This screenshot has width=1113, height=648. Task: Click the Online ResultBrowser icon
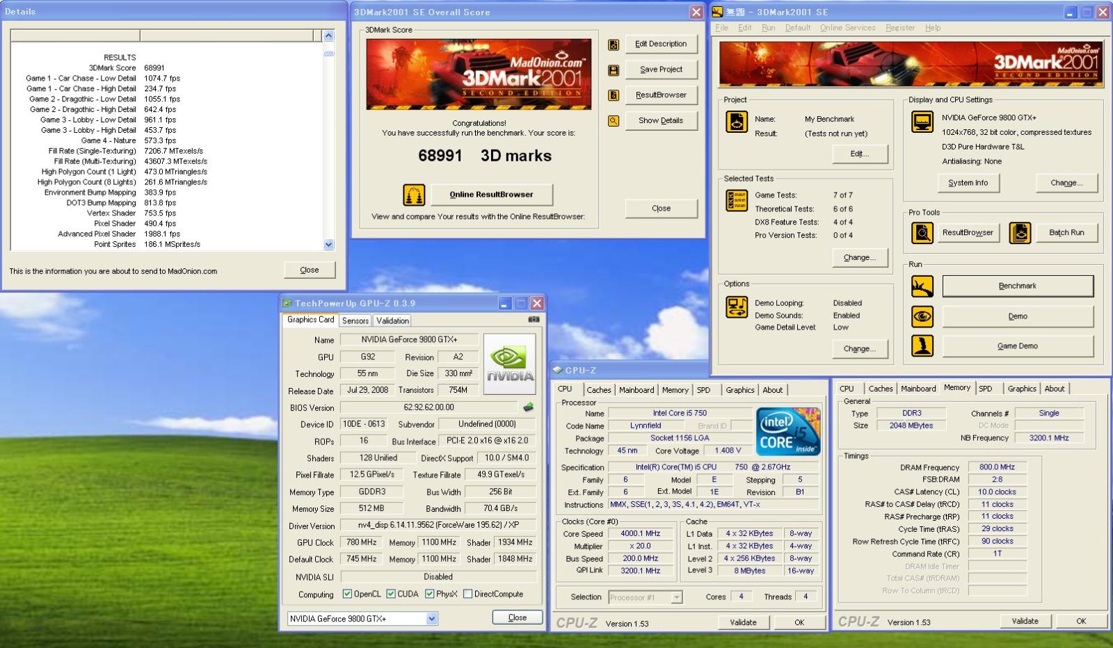(x=414, y=195)
